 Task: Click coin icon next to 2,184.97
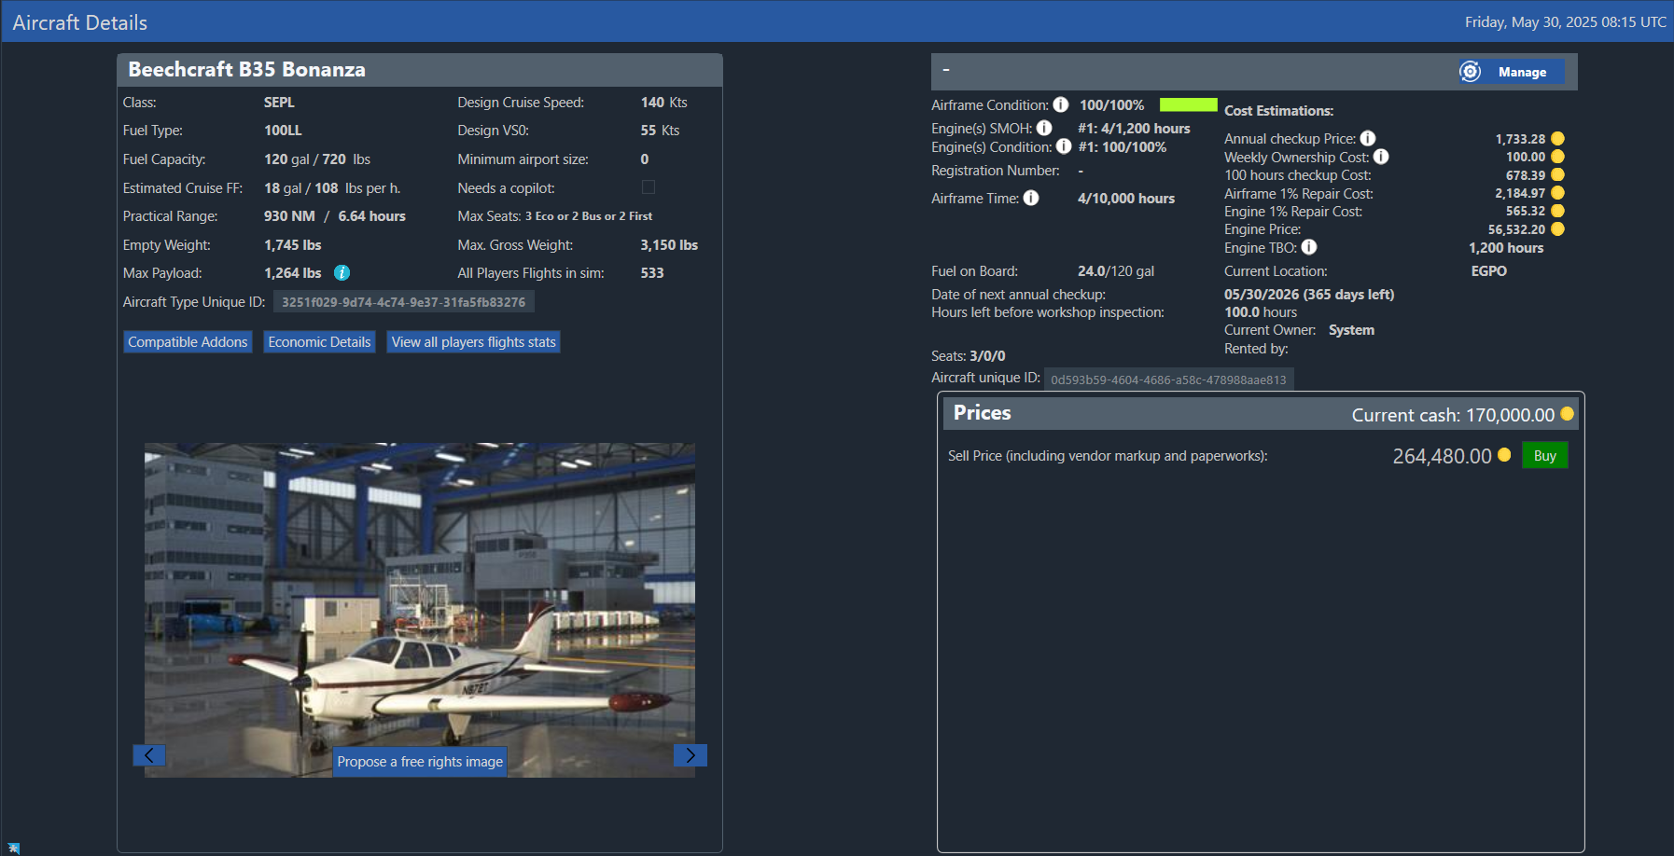point(1557,193)
